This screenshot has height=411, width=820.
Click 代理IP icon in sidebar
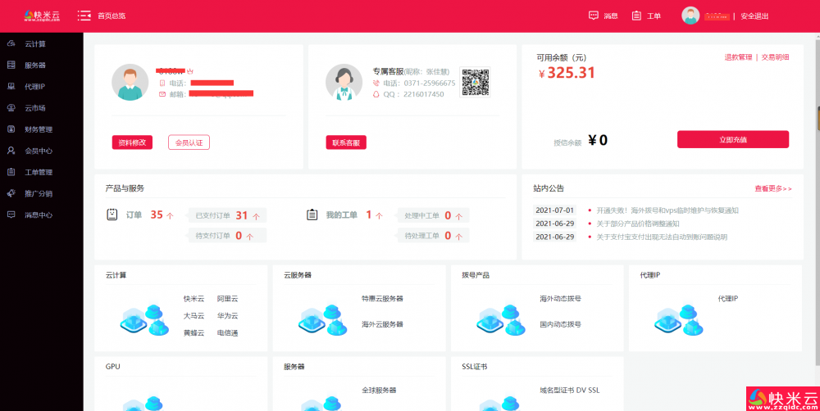coord(11,86)
